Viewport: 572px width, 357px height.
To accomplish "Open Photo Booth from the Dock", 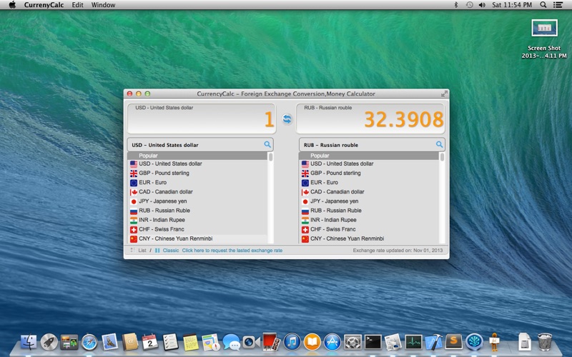I will click(x=272, y=342).
